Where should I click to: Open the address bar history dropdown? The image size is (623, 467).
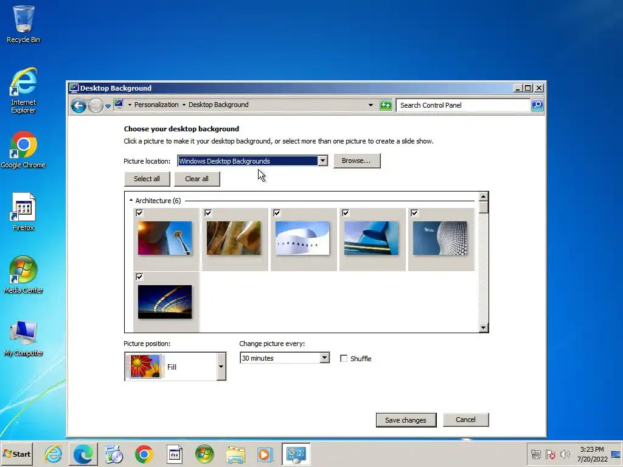coord(371,105)
